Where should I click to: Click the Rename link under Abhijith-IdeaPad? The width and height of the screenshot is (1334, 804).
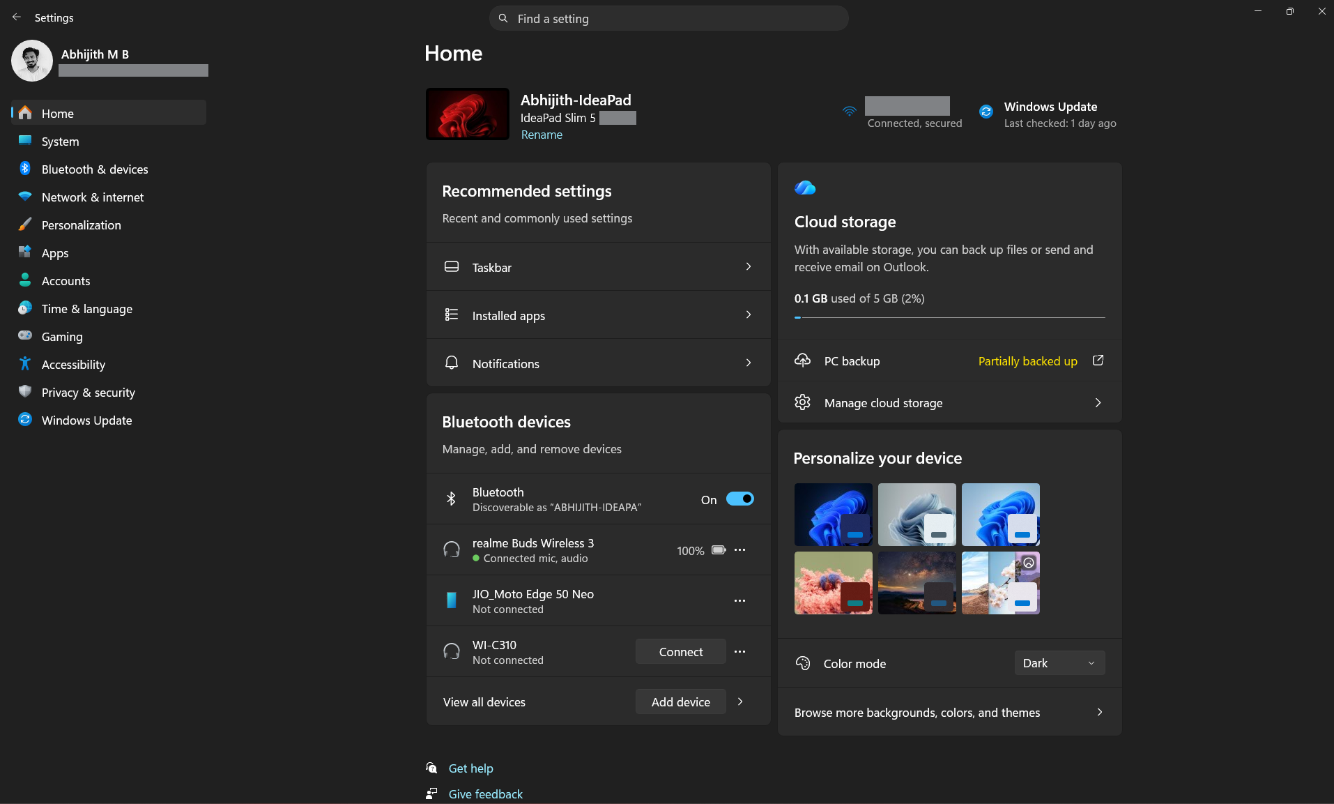[541, 134]
